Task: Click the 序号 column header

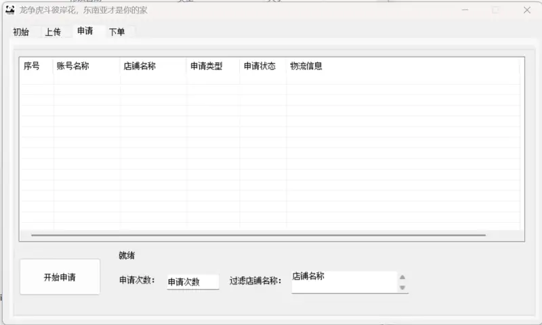Action: tap(32, 66)
